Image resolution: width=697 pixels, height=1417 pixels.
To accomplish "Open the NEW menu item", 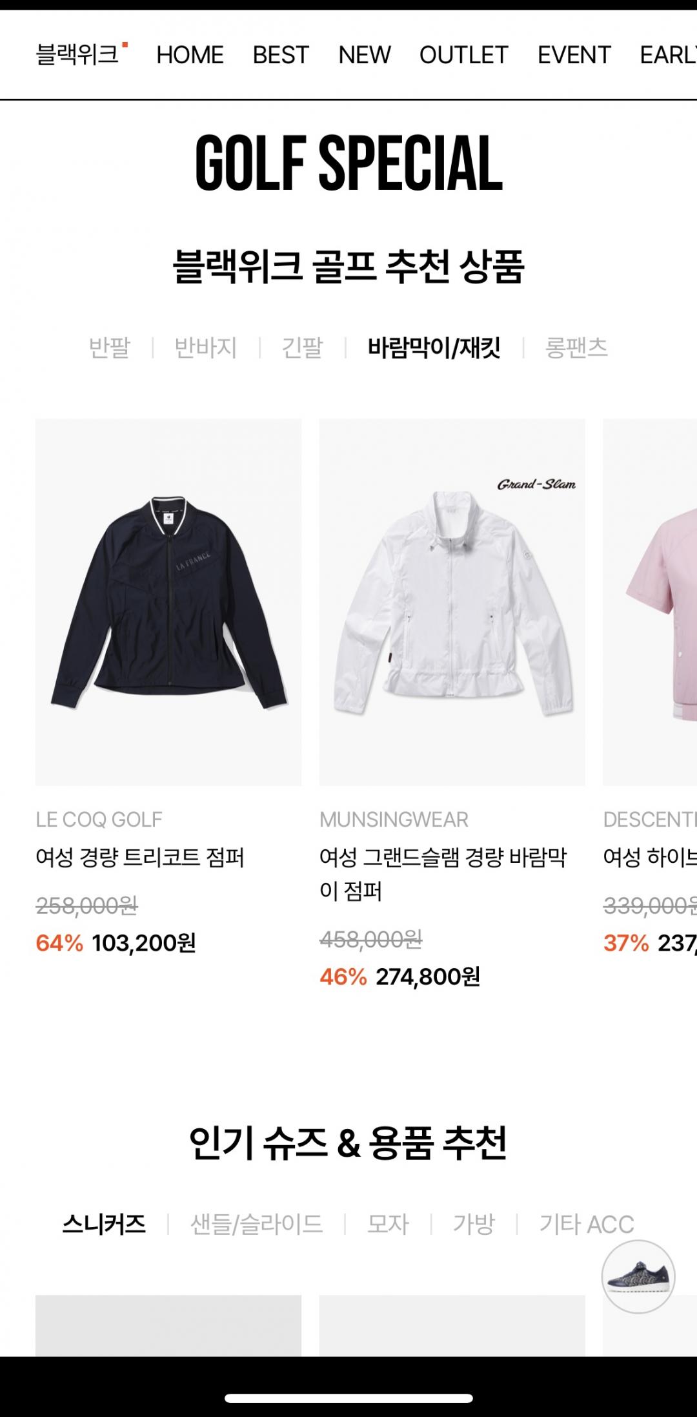I will (365, 55).
